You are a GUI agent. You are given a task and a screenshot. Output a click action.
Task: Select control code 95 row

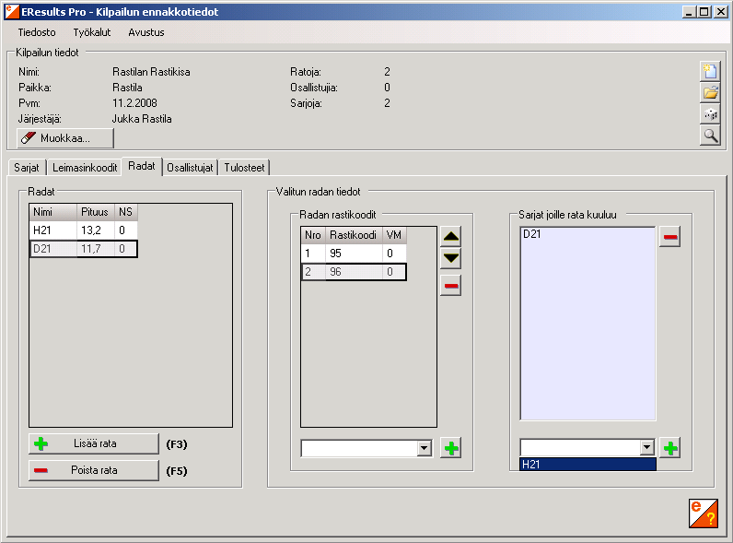[354, 254]
